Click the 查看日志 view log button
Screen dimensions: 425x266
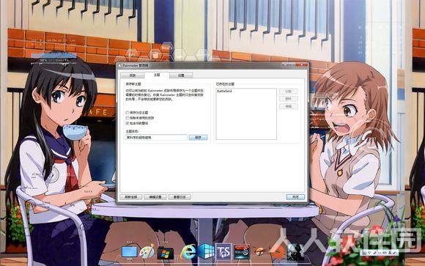[x=180, y=197]
